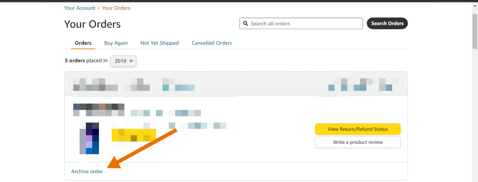Focus the Search all orders field
This screenshot has height=182, width=478.
click(301, 23)
